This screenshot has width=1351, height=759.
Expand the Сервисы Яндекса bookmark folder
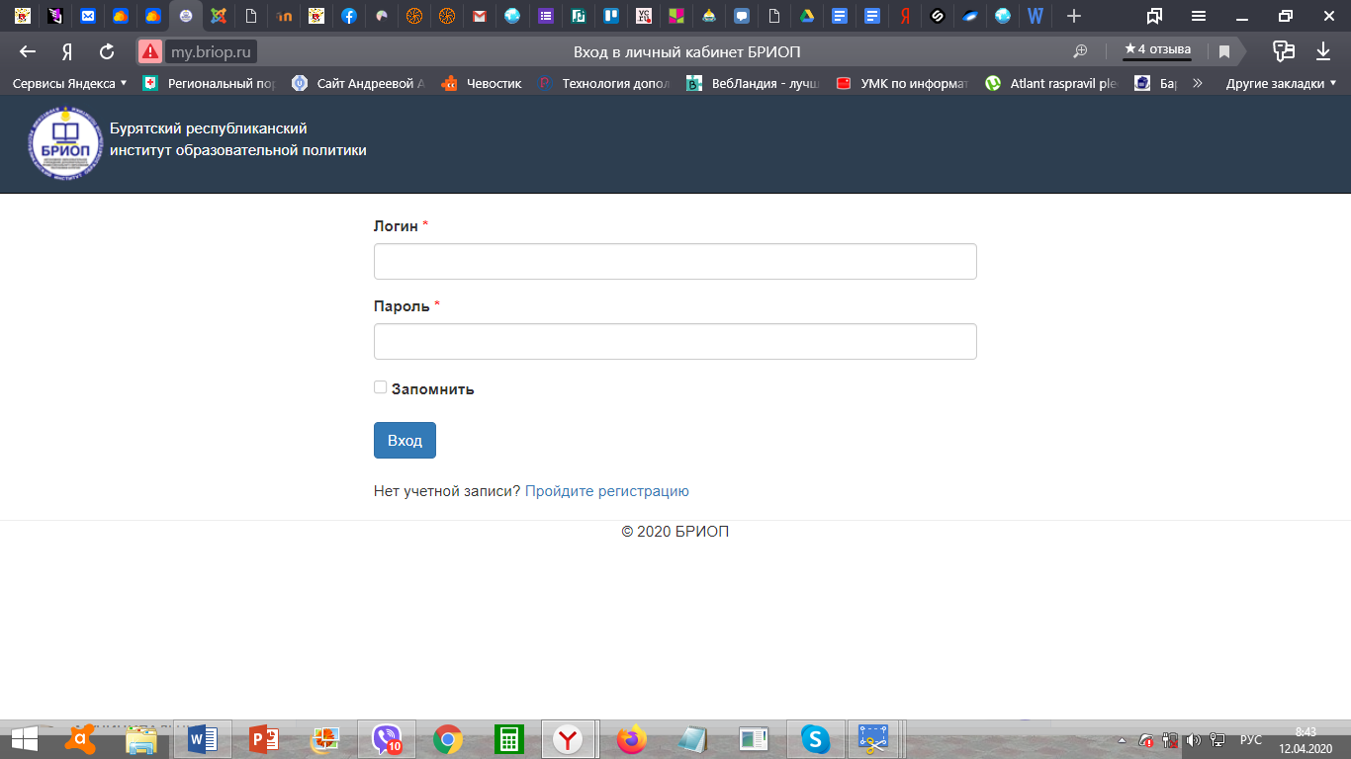click(x=69, y=84)
